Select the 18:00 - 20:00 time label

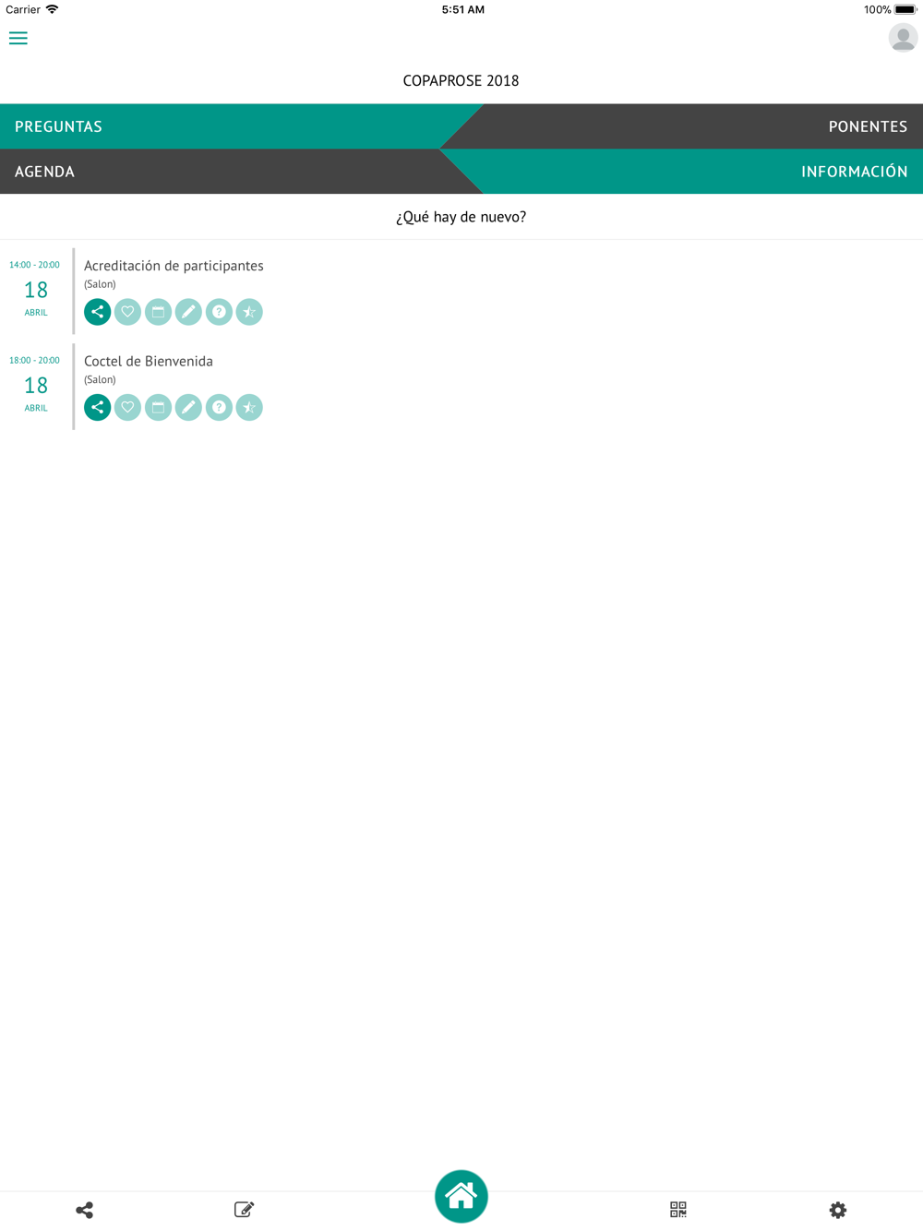click(34, 360)
